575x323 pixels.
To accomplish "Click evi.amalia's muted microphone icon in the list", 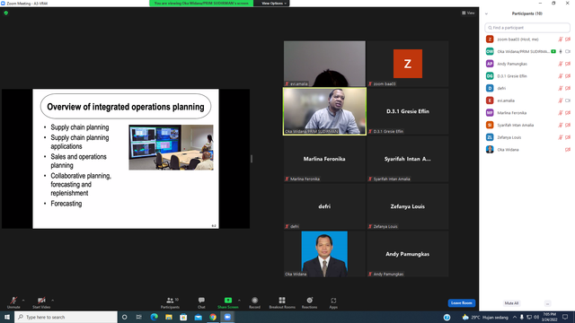I will tap(561, 100).
